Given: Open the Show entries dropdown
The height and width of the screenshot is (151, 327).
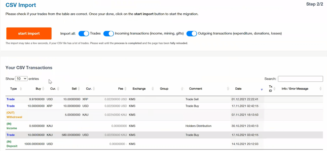Looking at the screenshot, I should pos(21,79).
